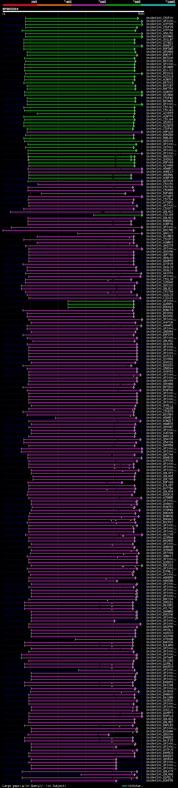Click the UniRef100_Q5SMR6 label

click(x=160, y=52)
